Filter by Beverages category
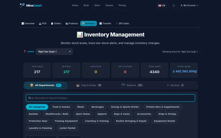 point(98,107)
